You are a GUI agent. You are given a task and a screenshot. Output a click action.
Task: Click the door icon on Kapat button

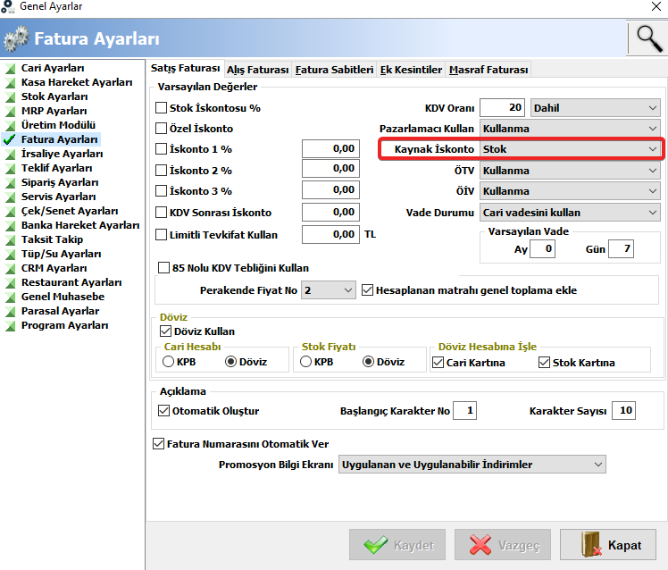point(591,544)
